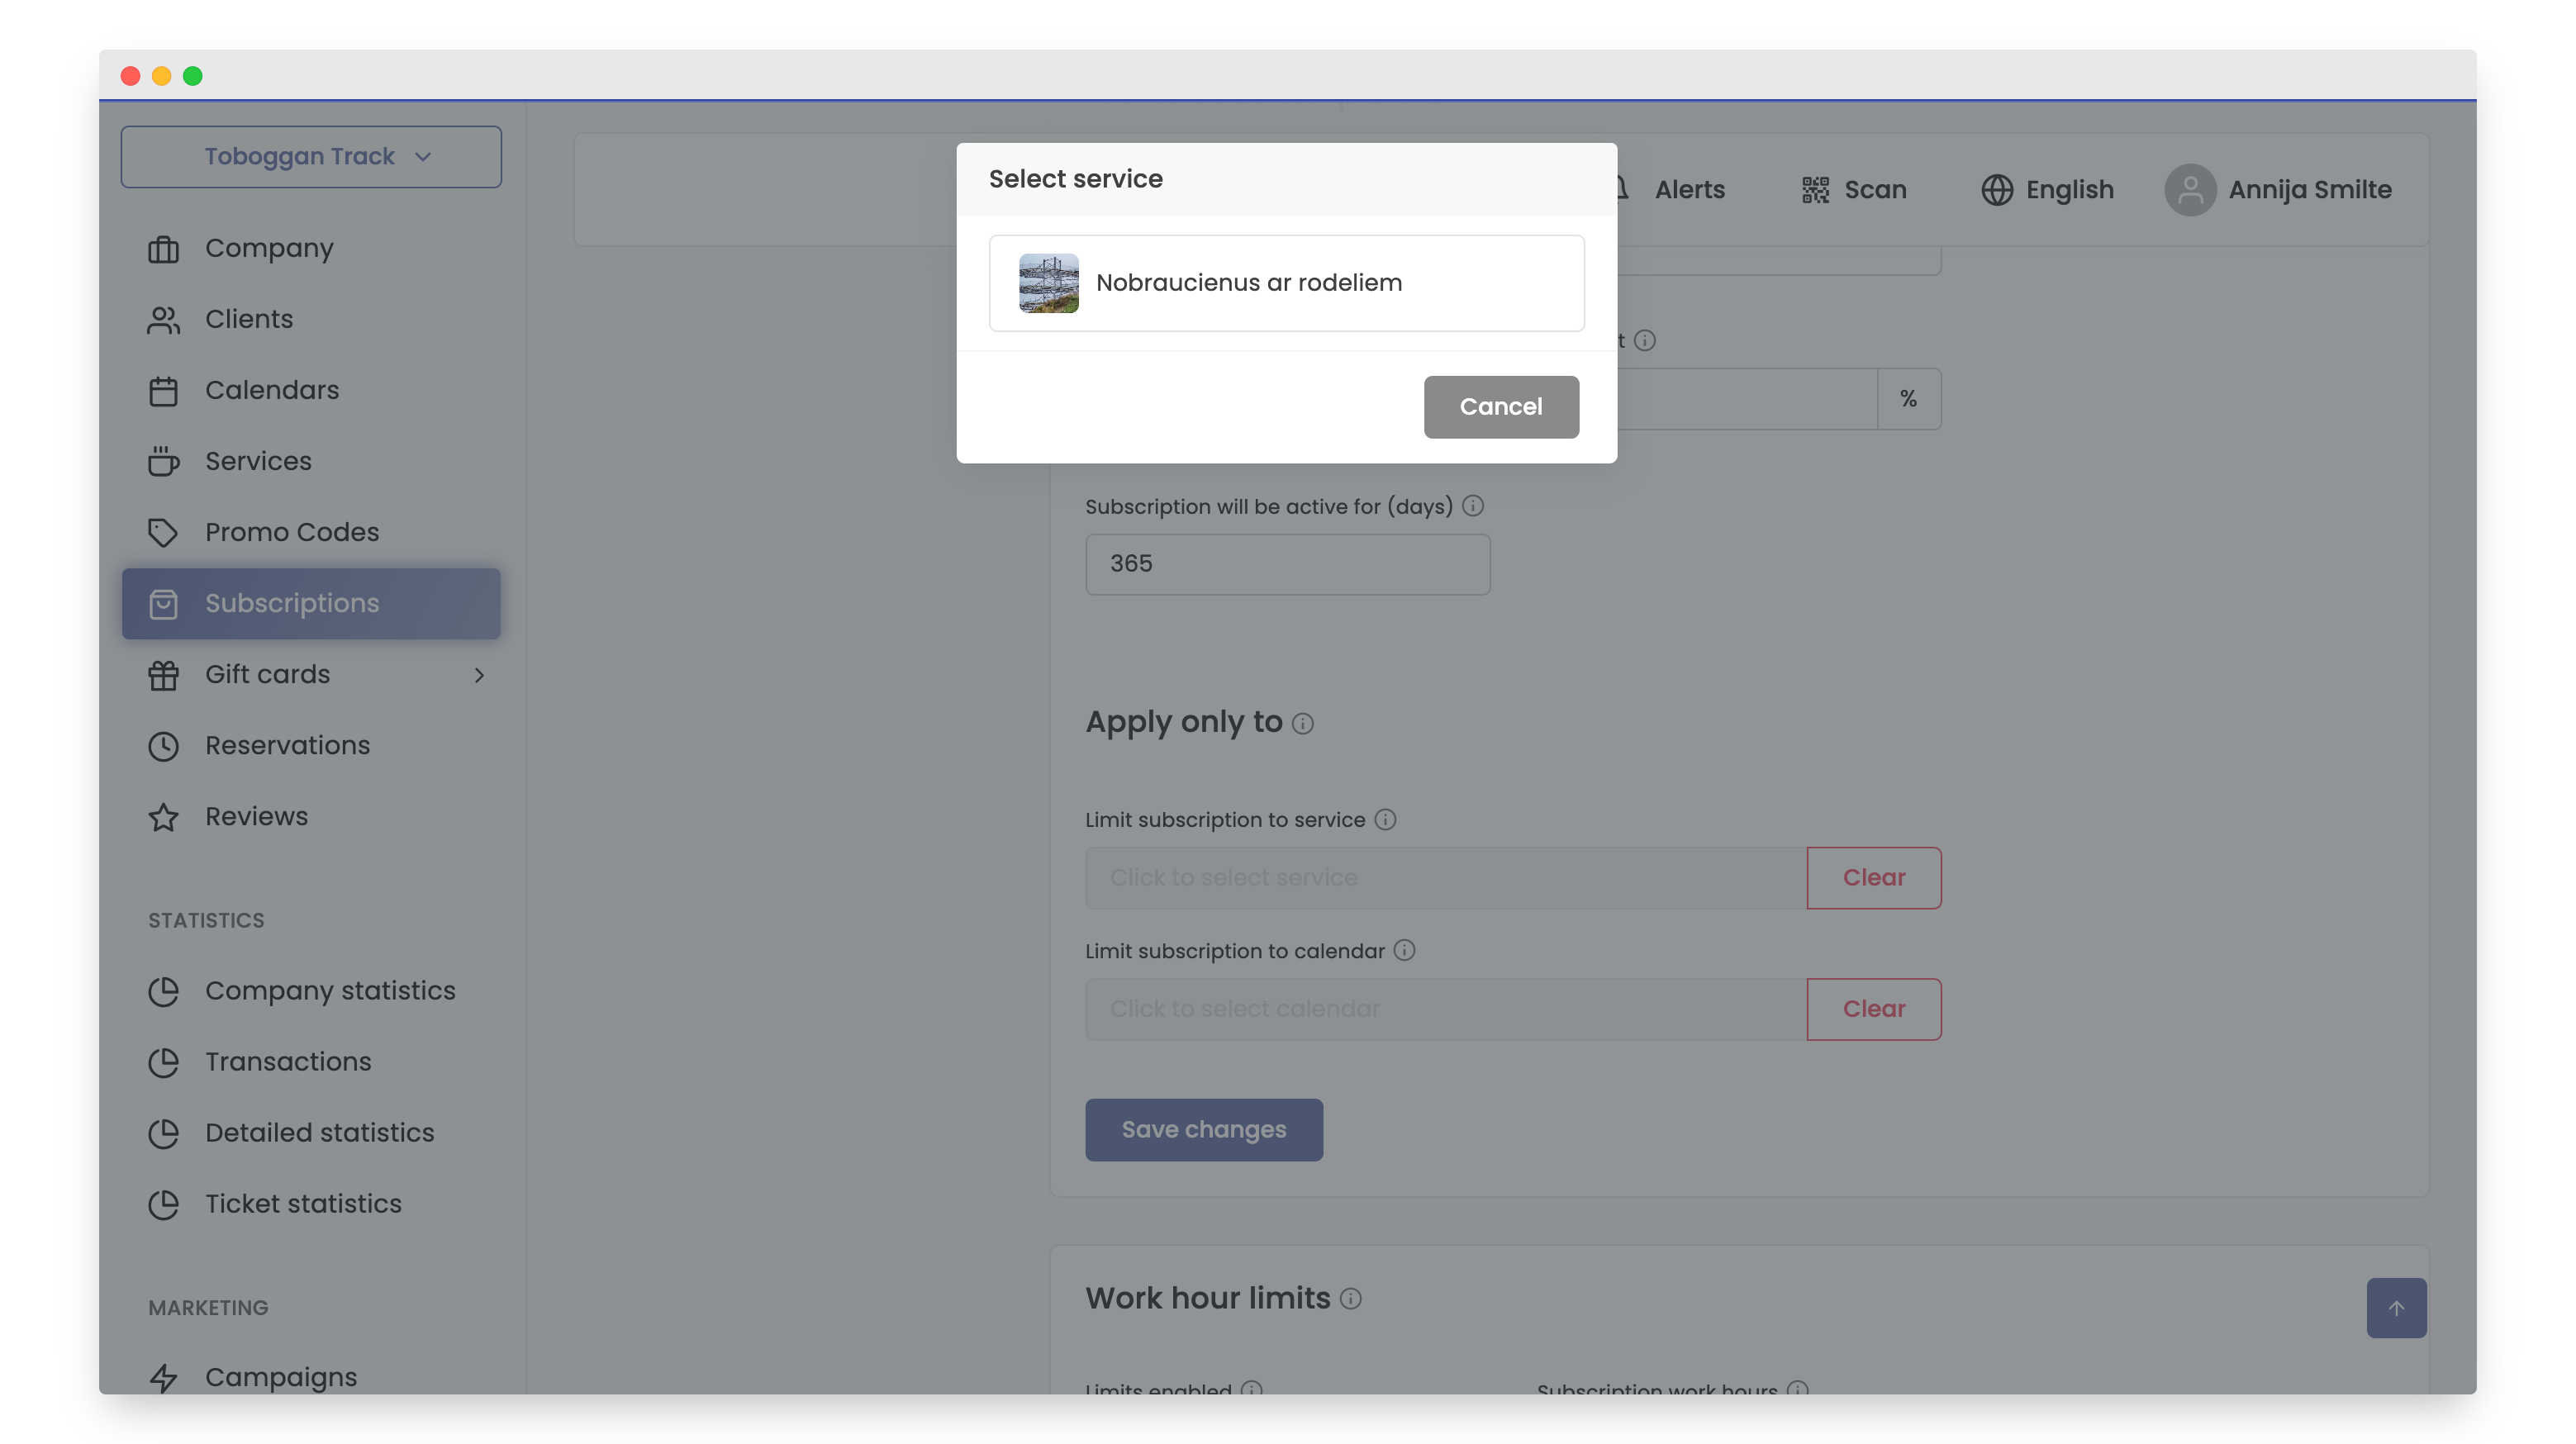Open the Toboggan Track company dropdown
2576x1444 pixels.
tap(311, 157)
